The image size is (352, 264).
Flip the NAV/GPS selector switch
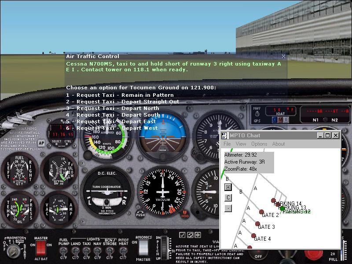pos(257,114)
